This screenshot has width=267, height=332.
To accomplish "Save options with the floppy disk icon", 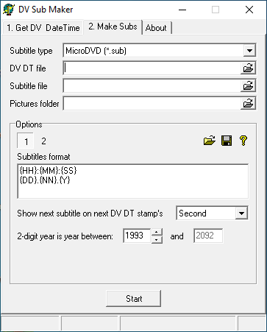I will click(x=227, y=141).
